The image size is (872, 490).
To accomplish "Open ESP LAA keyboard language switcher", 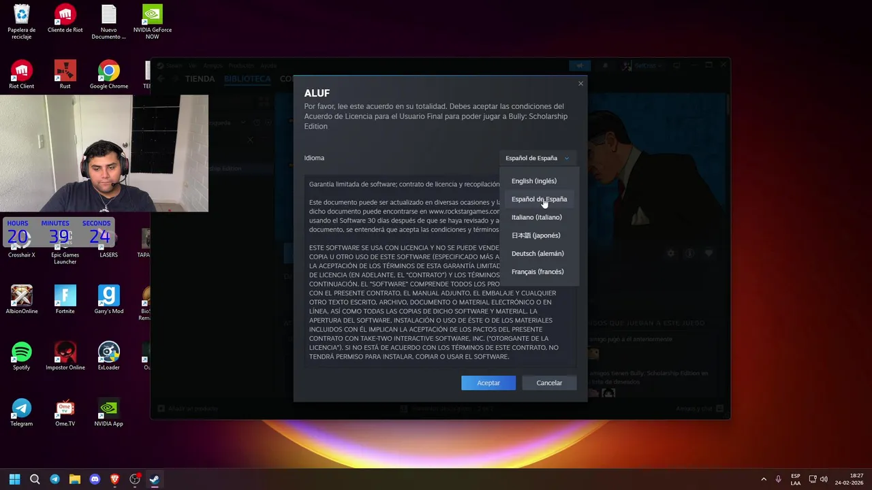I will coord(796,479).
